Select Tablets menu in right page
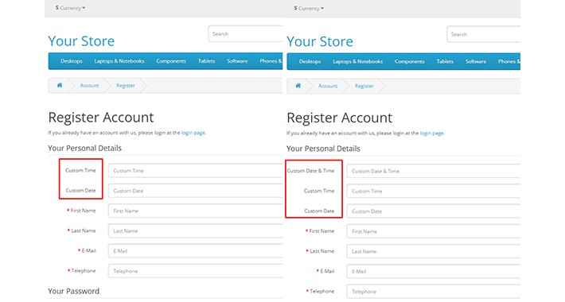Viewport: 565px width, 302px height. click(x=445, y=61)
